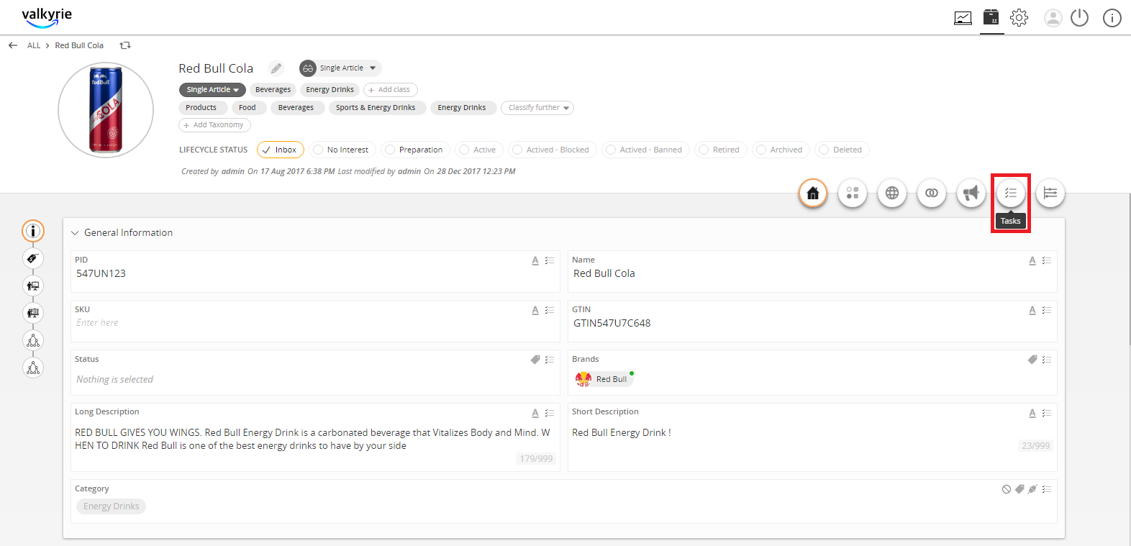Click the GTIN value GTIN547U7C648

click(x=612, y=323)
